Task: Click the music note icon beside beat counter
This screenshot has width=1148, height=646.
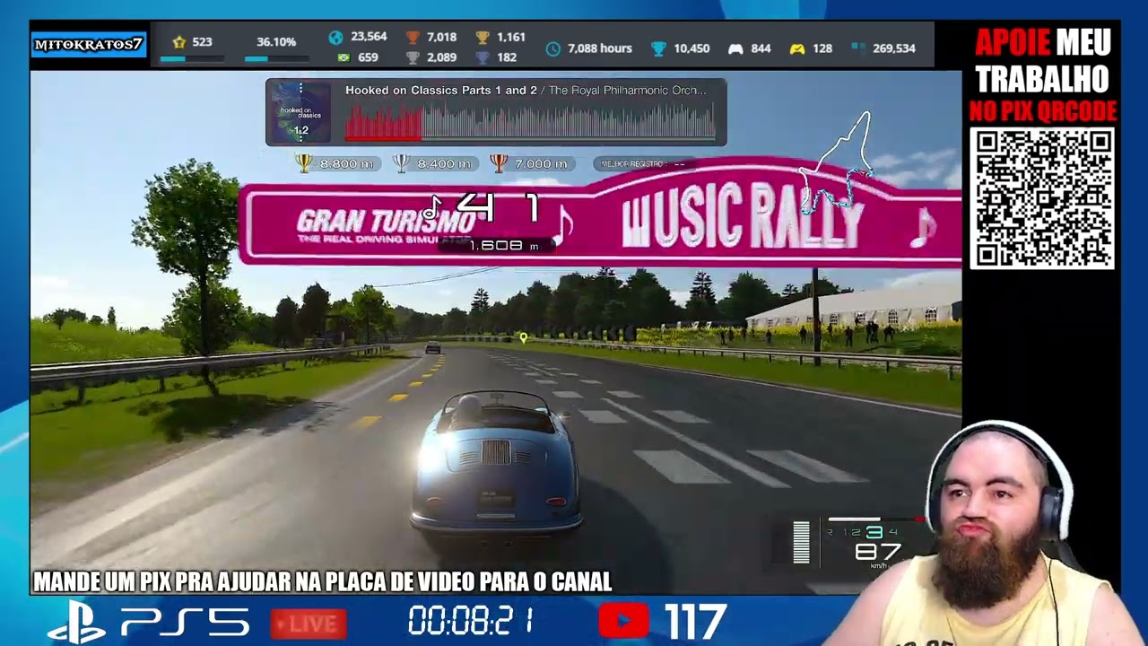Action: tap(431, 207)
